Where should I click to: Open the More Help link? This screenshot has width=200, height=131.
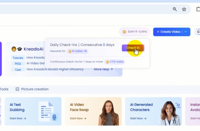pos(103,69)
